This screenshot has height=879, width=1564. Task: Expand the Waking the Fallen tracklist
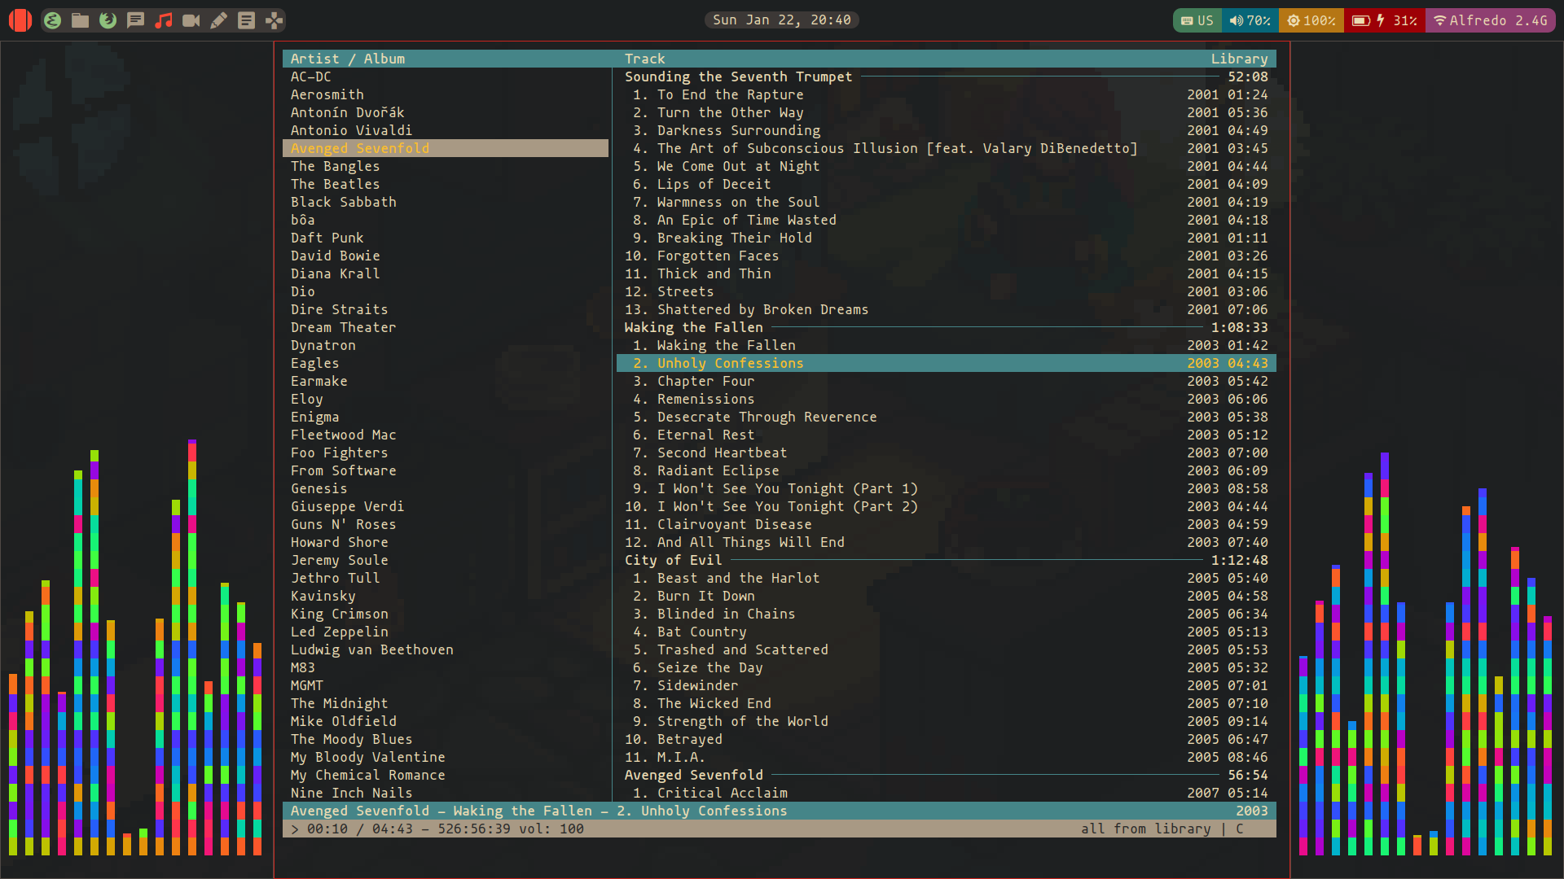[693, 326]
